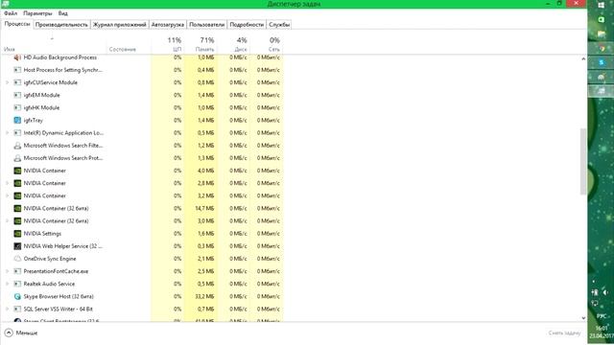The width and height of the screenshot is (614, 345).
Task: Click the Chrome icon on the taskbar
Action: click(602, 49)
